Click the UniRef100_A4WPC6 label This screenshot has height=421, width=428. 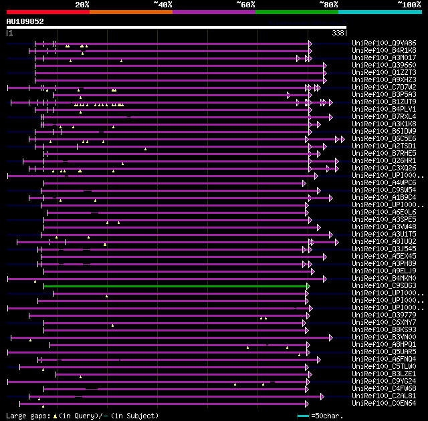(x=384, y=183)
